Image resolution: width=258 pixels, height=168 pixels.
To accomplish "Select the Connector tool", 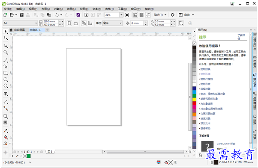I will point(6,108).
